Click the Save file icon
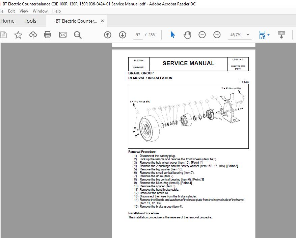Image resolution: width=296 pixels, height=238 pixels. click(3, 35)
